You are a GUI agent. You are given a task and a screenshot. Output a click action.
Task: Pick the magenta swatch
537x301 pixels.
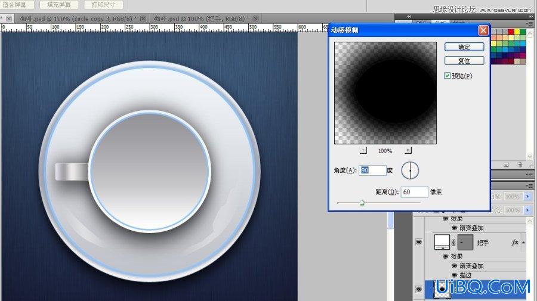coord(523,55)
